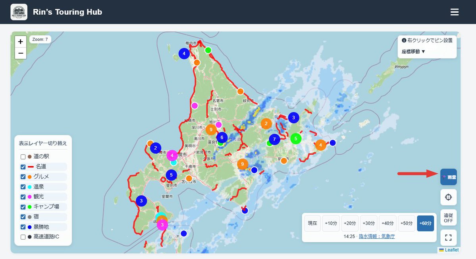Open the 降水情報：気象庁 link
The width and height of the screenshot is (476, 259).
tap(377, 236)
